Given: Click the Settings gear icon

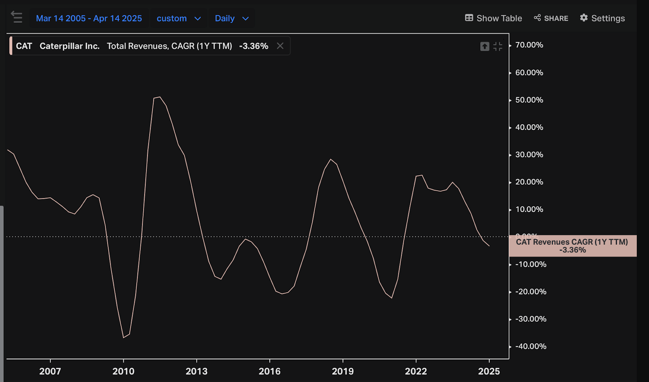Looking at the screenshot, I should click(x=584, y=18).
